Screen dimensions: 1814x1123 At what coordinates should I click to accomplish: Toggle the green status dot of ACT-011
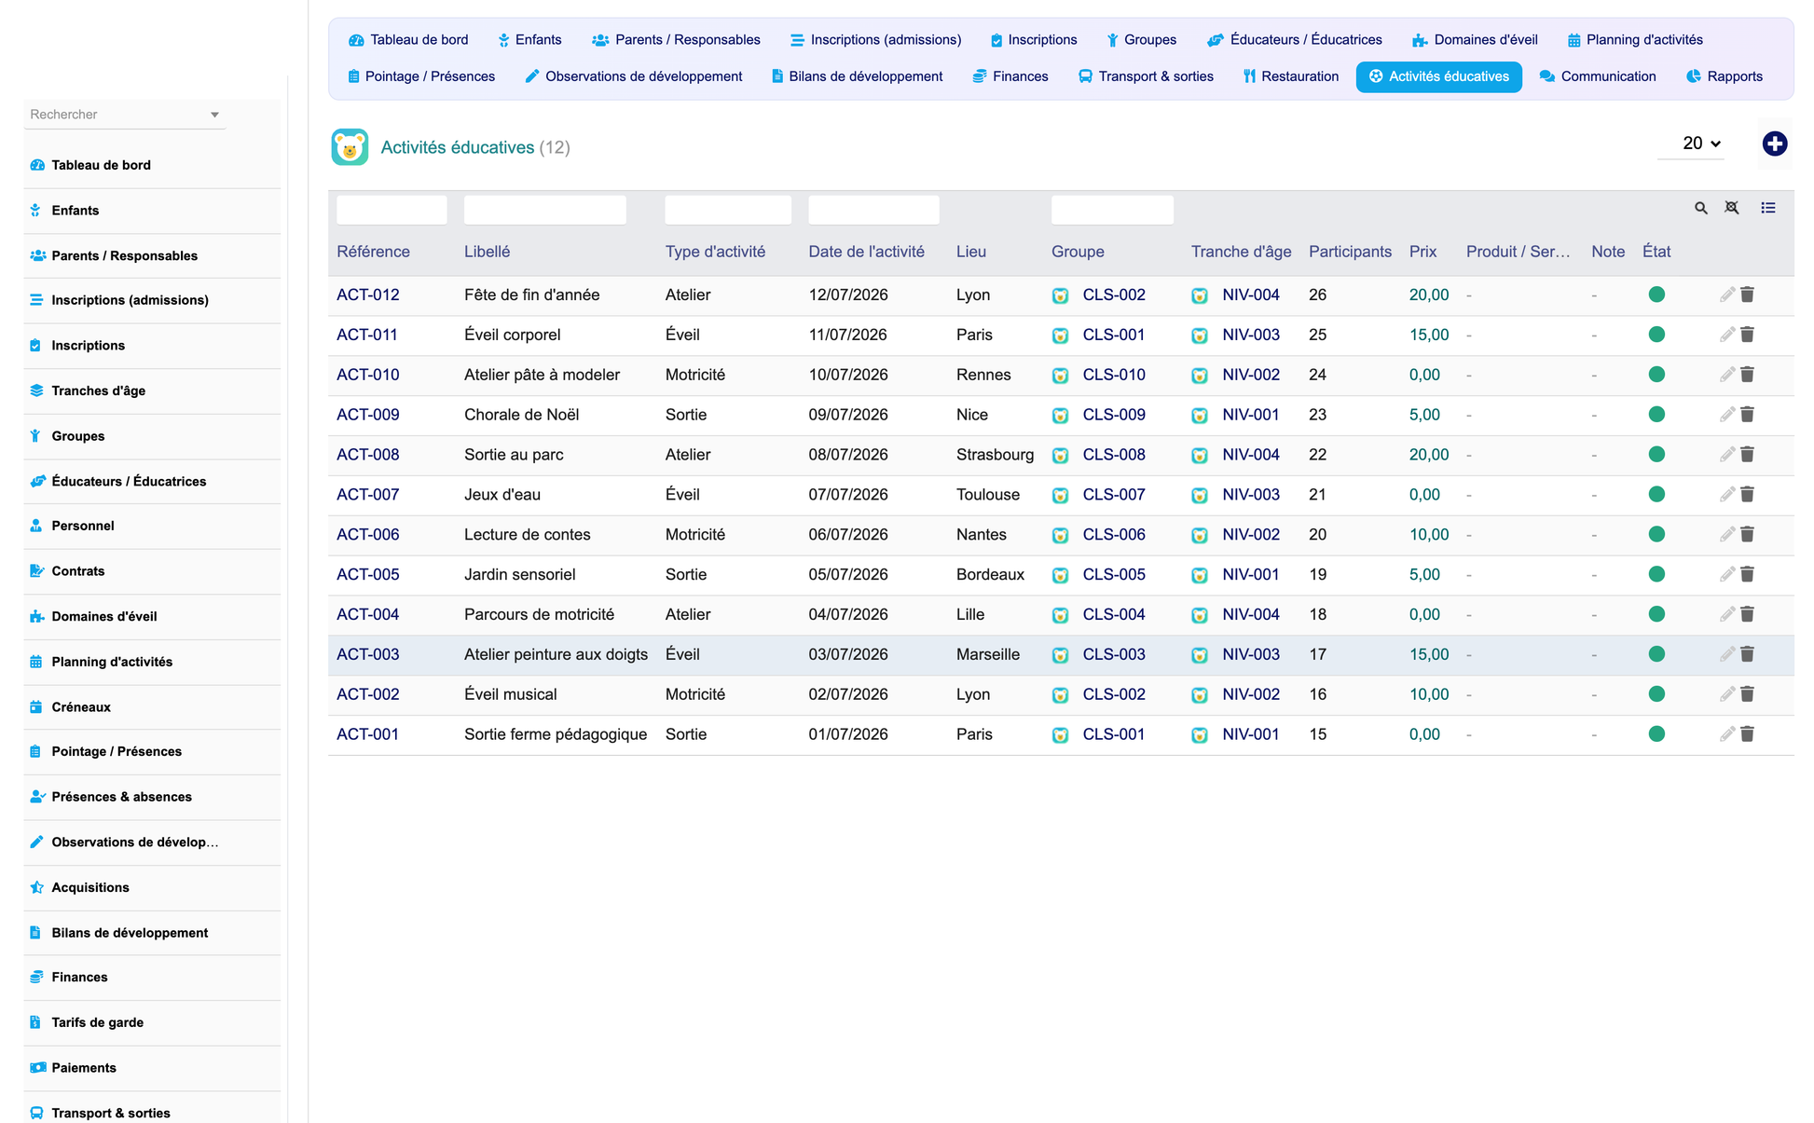pyautogui.click(x=1656, y=335)
